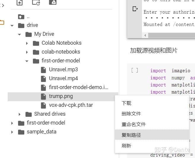Screen dimensions: 195x158
Task: Open the files sidebar folder icon
Action: pos(2,22)
